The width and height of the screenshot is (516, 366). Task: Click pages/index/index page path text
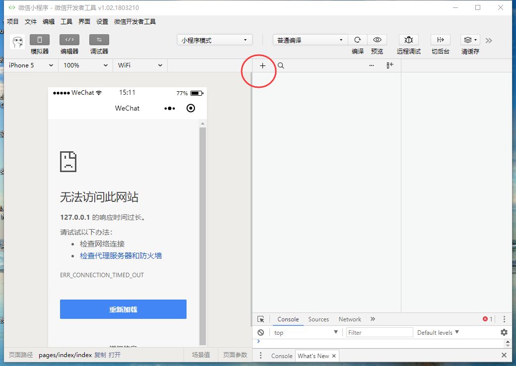(x=65, y=355)
